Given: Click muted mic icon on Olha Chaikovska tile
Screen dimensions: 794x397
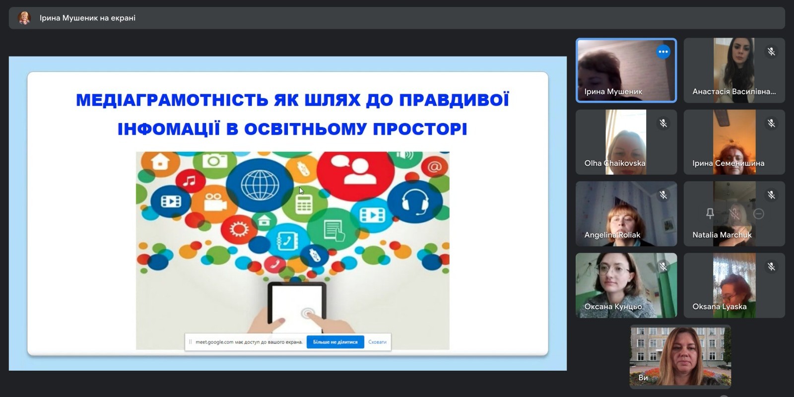Looking at the screenshot, I should pos(663,123).
